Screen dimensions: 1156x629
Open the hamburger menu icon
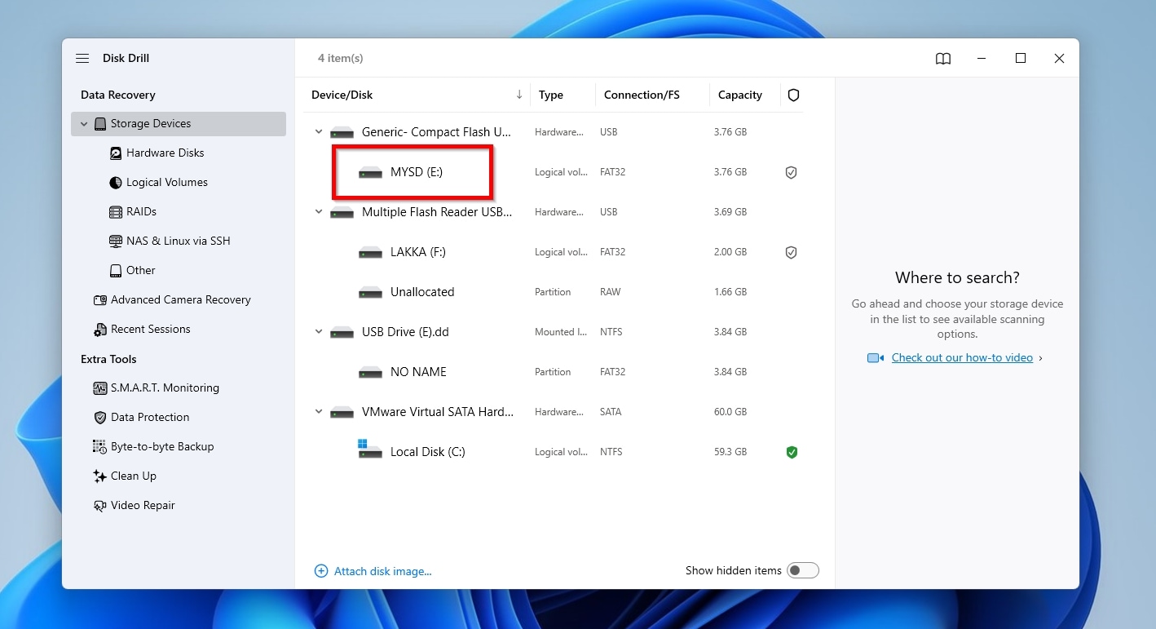tap(82, 59)
